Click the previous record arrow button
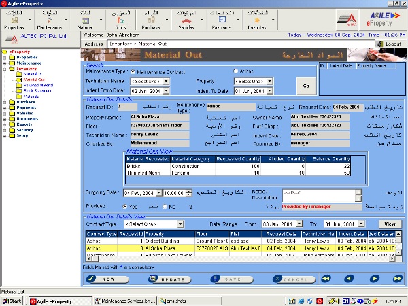 [x=349, y=279]
